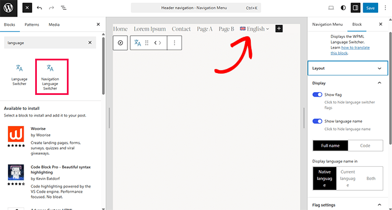Open the document overview list view

[63, 8]
